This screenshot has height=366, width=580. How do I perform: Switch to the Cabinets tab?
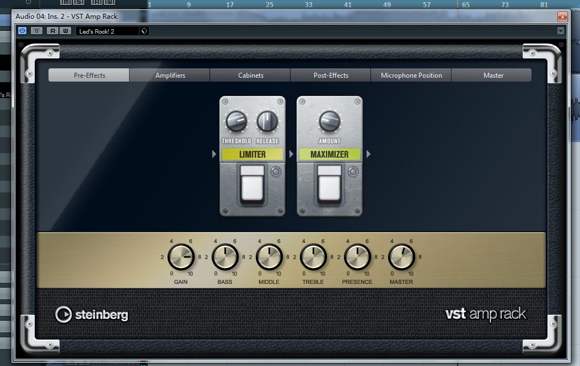(250, 75)
